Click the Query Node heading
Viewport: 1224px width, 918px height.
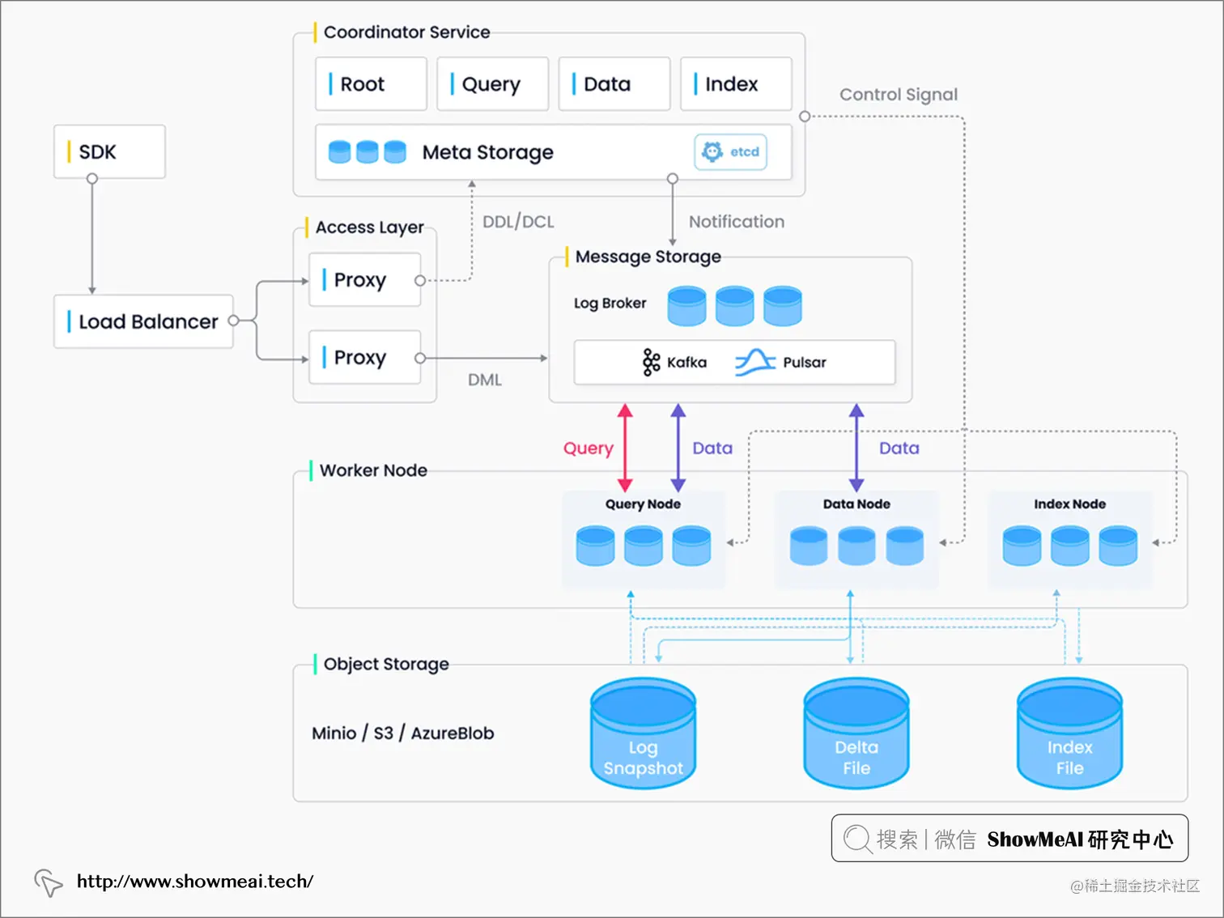point(643,504)
